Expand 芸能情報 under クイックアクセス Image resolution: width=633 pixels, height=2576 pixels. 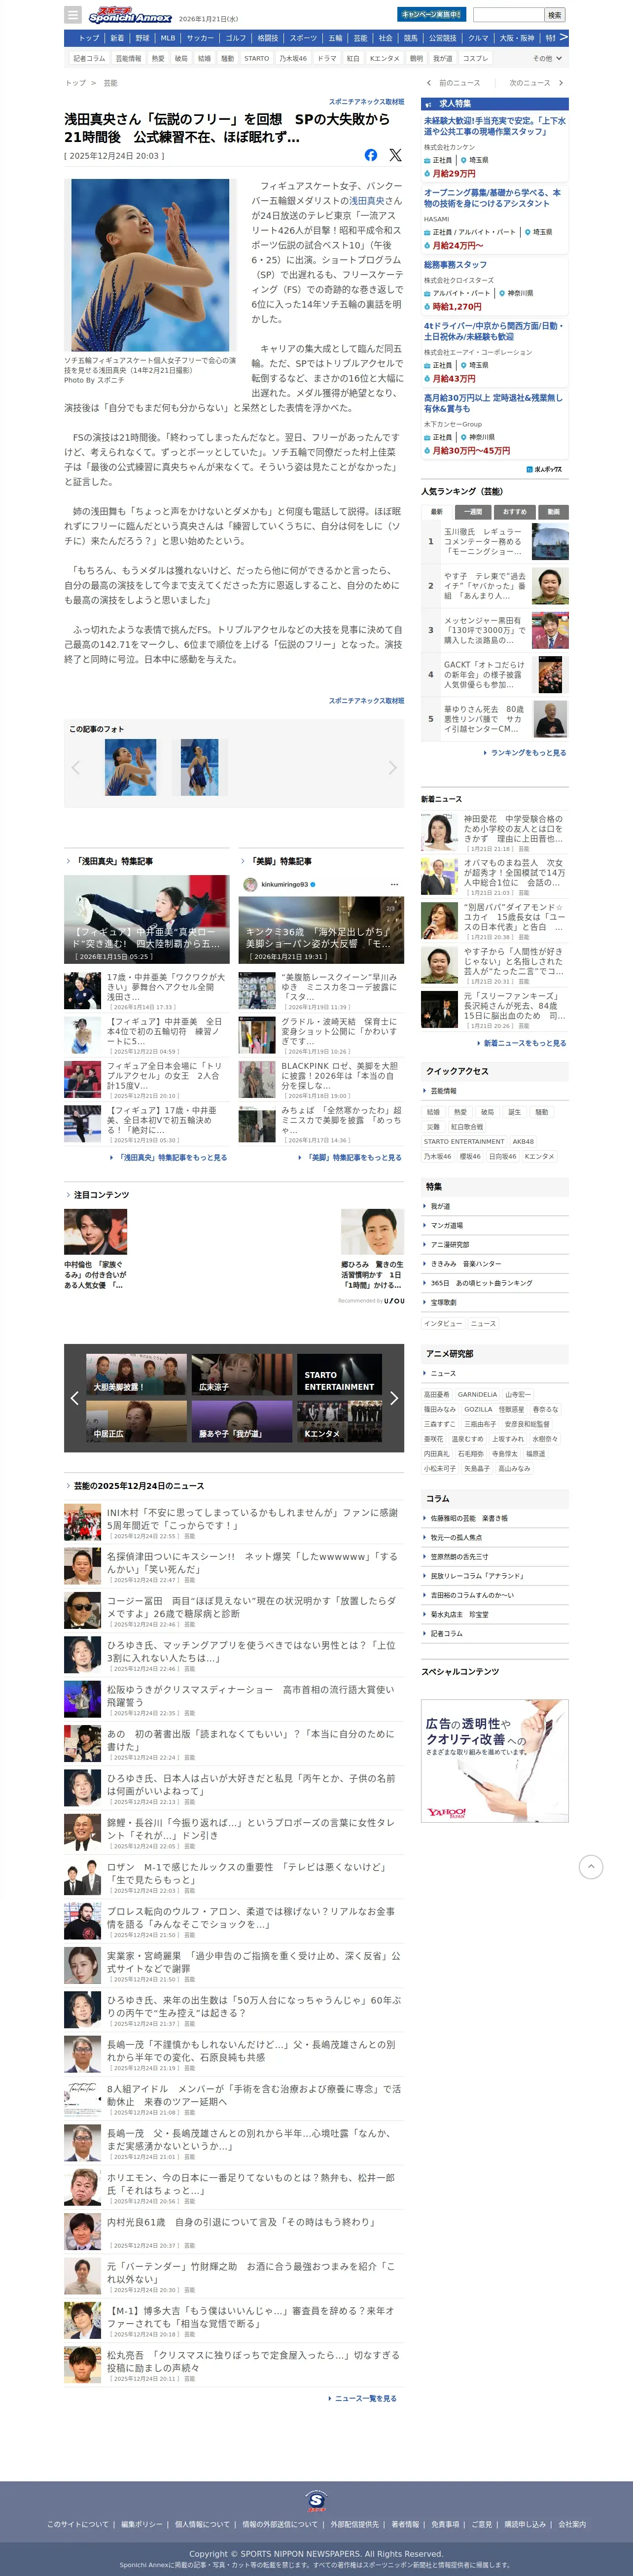click(495, 1091)
